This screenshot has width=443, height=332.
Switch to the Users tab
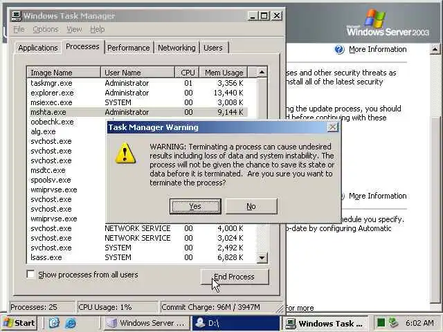coord(213,48)
